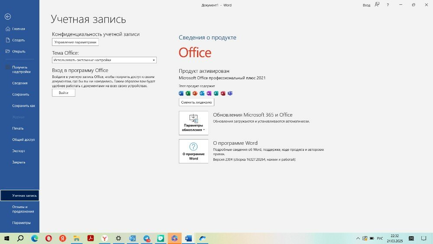The width and height of the screenshot is (433, 244).
Task: Open File Explorer from the taskbar
Action: coord(77,238)
